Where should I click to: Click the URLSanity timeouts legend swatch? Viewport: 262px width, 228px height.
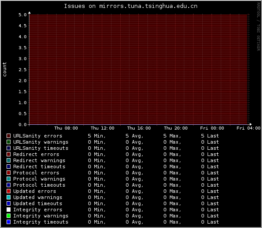tap(8, 148)
